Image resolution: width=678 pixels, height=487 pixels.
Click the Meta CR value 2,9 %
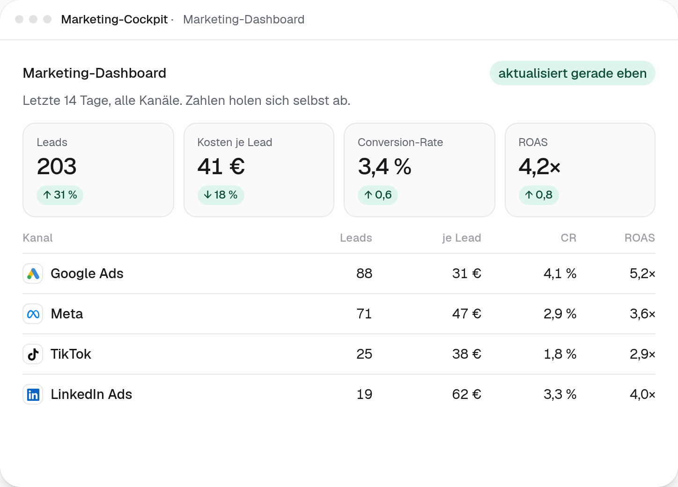560,314
